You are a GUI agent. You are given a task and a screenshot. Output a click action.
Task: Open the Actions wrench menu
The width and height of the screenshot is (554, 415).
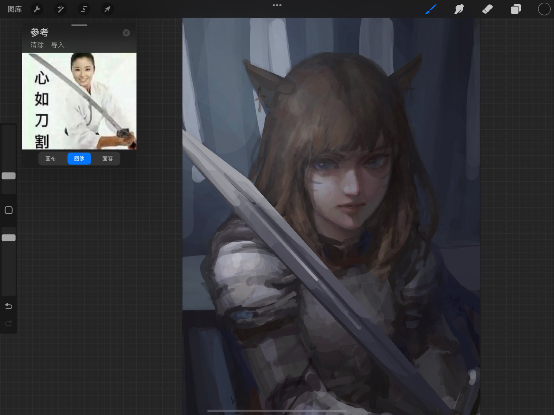(x=37, y=9)
